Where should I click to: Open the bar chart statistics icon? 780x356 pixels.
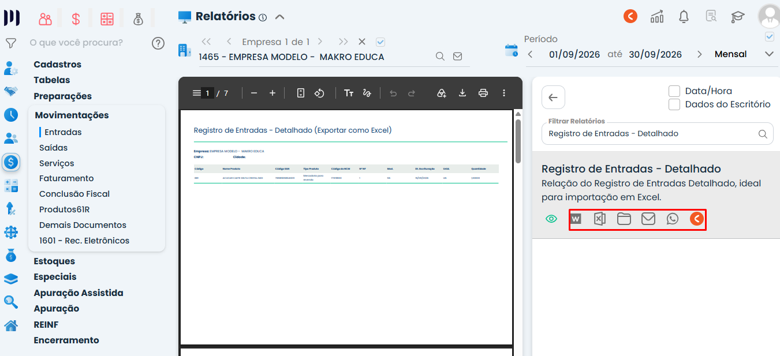click(657, 17)
